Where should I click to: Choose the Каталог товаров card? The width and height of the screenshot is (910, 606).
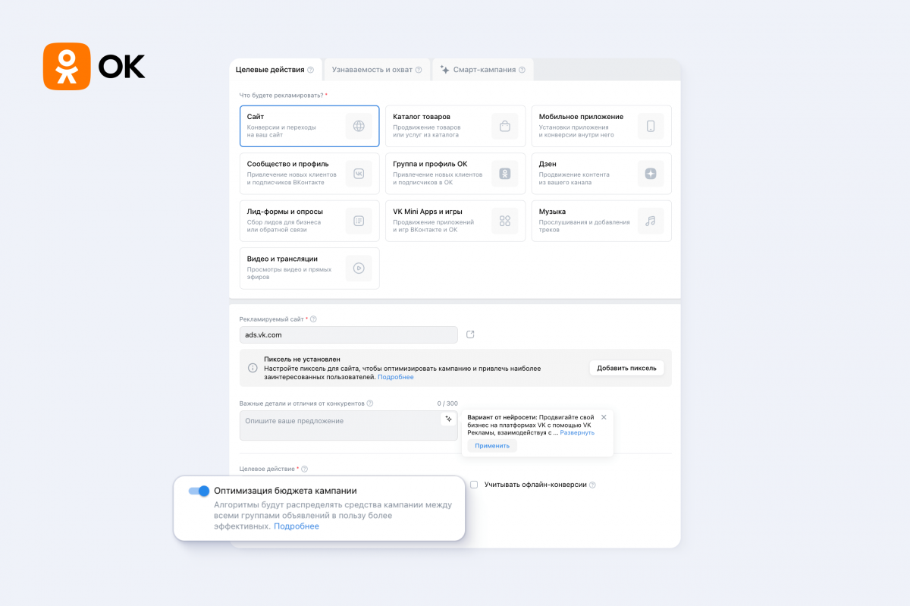click(455, 126)
